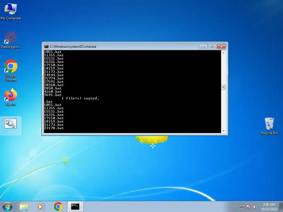Open the volume speaker tray icon
The width and height of the screenshot is (283, 212).
point(255,207)
